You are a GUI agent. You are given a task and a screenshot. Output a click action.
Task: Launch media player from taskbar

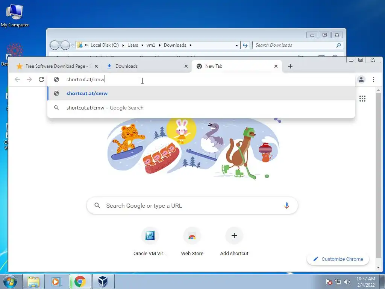coord(56,281)
